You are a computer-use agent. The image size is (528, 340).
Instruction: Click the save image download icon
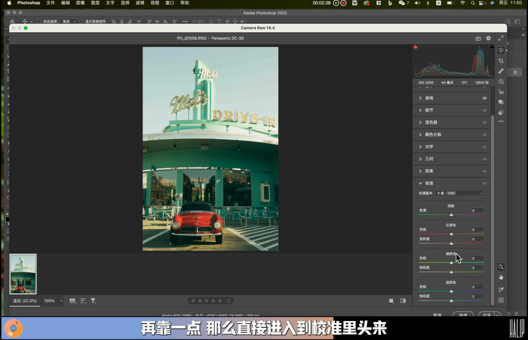pos(478,38)
